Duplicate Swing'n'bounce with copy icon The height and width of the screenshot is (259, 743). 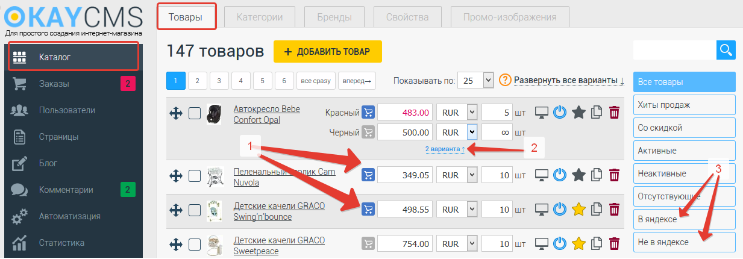click(x=597, y=210)
